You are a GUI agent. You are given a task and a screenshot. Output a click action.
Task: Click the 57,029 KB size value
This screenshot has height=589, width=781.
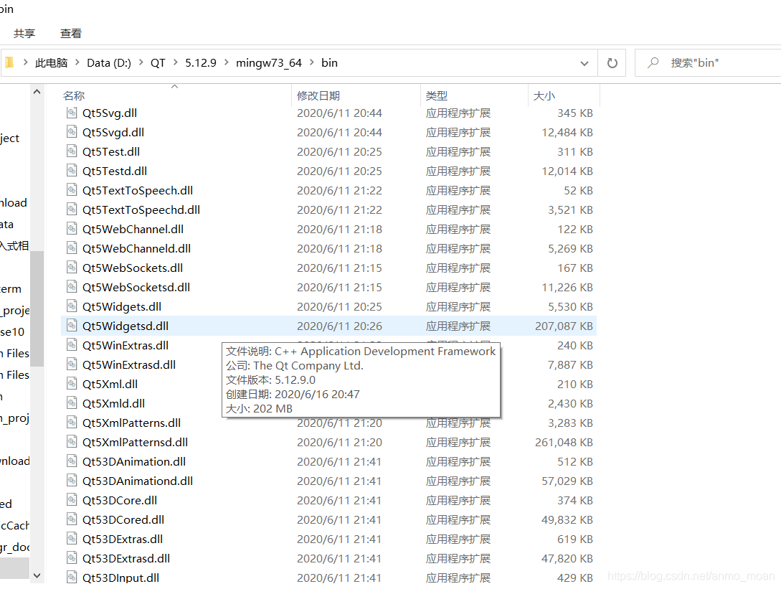tap(567, 481)
